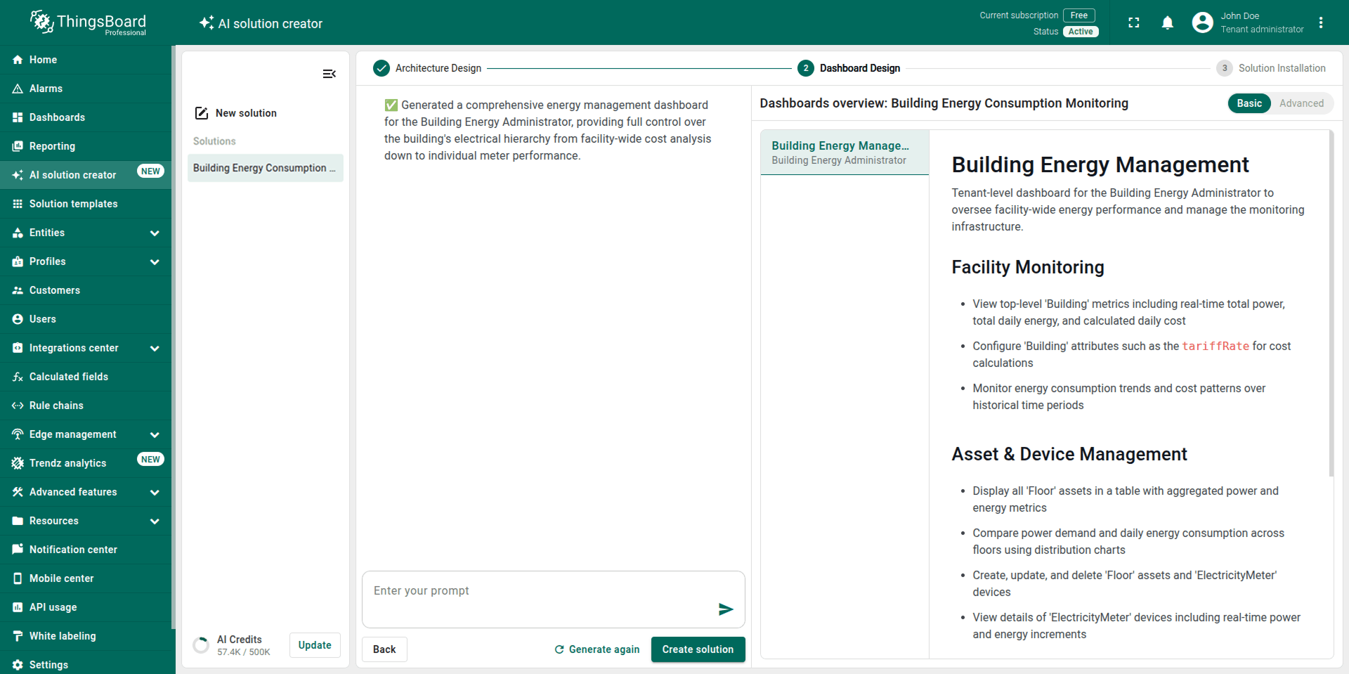Open Solution templates in sidebar
1349x674 pixels.
[74, 204]
